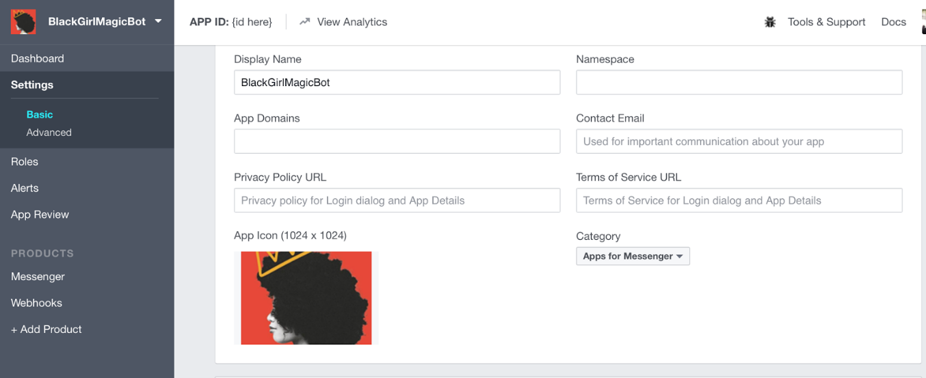This screenshot has height=378, width=926.
Task: Click the bug icon beside Tools & Support
Action: pyautogui.click(x=770, y=22)
